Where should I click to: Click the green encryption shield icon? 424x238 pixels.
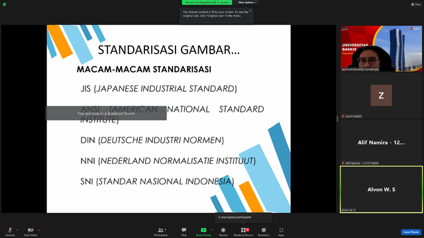5,5
